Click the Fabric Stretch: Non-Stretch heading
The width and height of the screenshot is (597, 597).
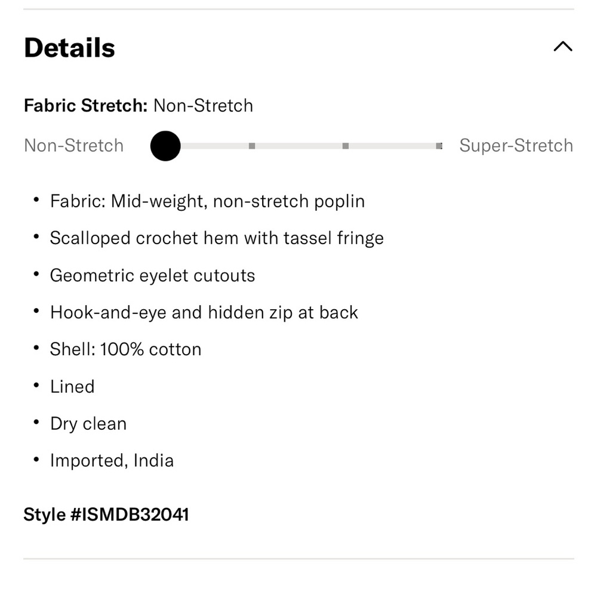coord(139,106)
